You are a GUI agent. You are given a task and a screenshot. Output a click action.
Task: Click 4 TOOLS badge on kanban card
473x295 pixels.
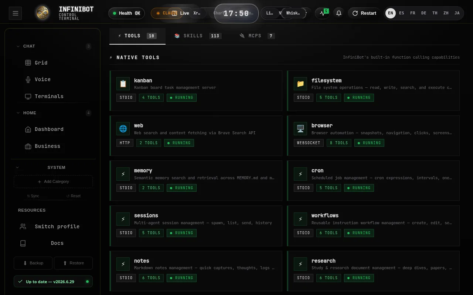151,98
